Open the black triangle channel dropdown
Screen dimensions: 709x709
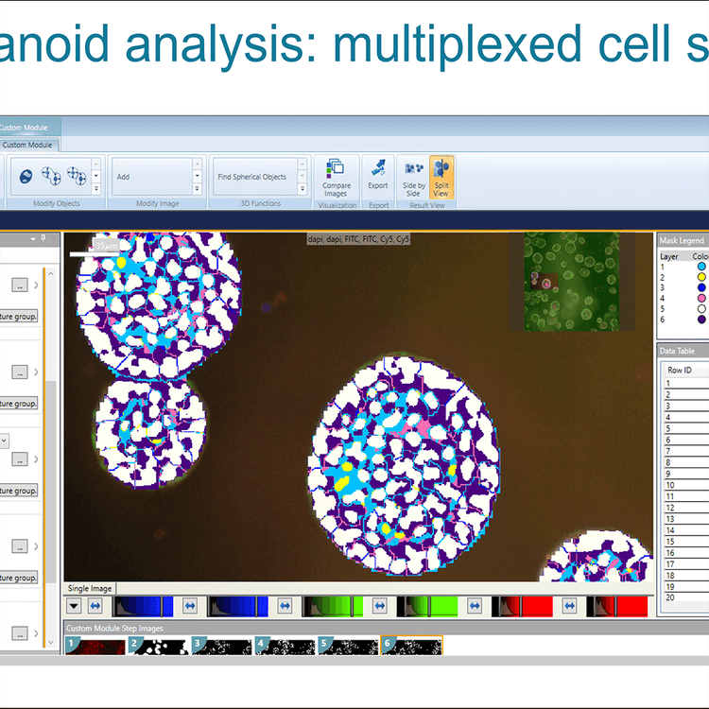pos(74,605)
